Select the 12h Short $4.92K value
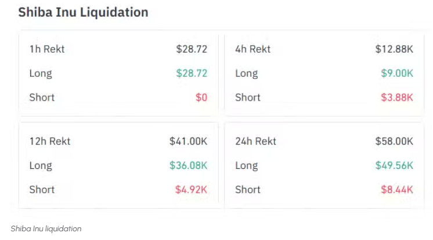The image size is (433, 240). pyautogui.click(x=191, y=189)
